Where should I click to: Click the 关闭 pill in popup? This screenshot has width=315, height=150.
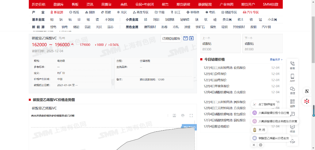tap(259, 130)
